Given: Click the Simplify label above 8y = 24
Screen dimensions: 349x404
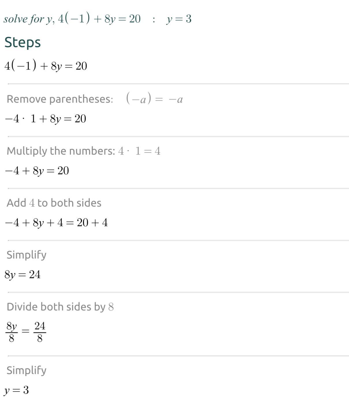Looking at the screenshot, I should tap(27, 255).
